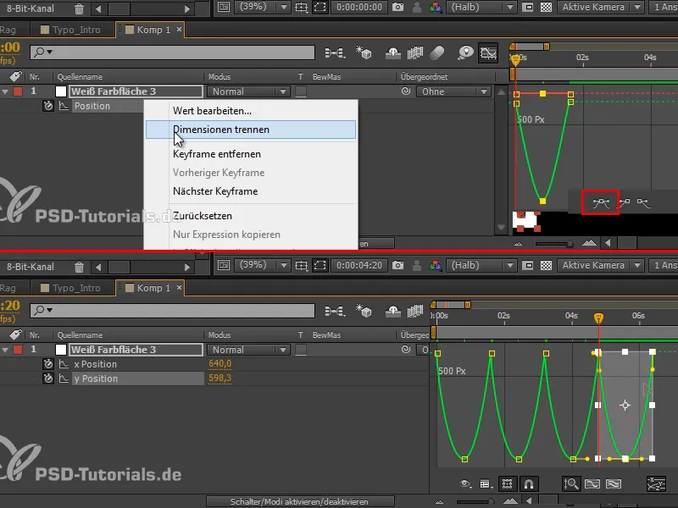This screenshot has width=678, height=508.
Task: Enable frame blending in the 0:00:00:00 timeline
Action: point(415,53)
